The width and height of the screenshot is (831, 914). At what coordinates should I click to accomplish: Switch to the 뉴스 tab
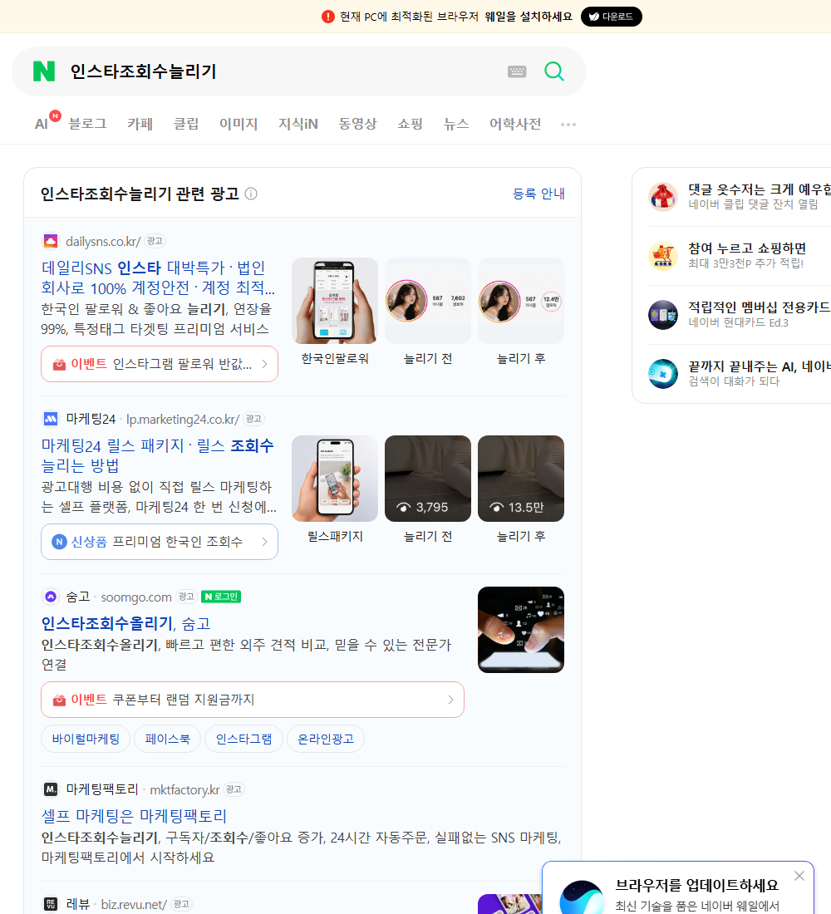[x=456, y=124]
